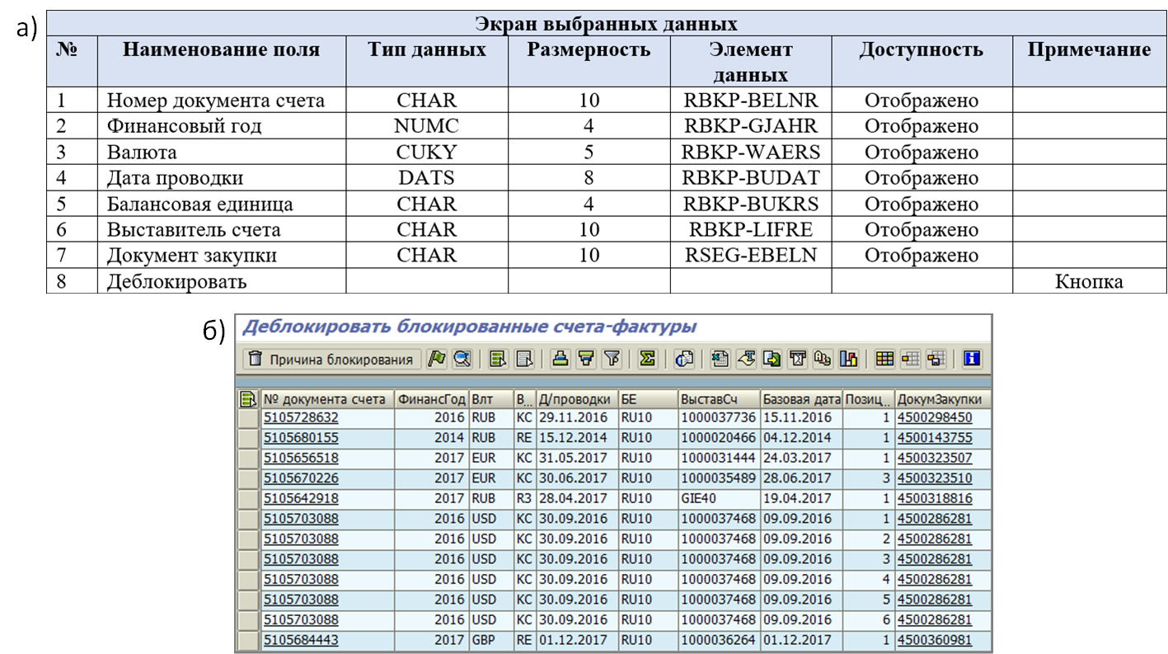Click the green flag release icon

[x=437, y=359]
